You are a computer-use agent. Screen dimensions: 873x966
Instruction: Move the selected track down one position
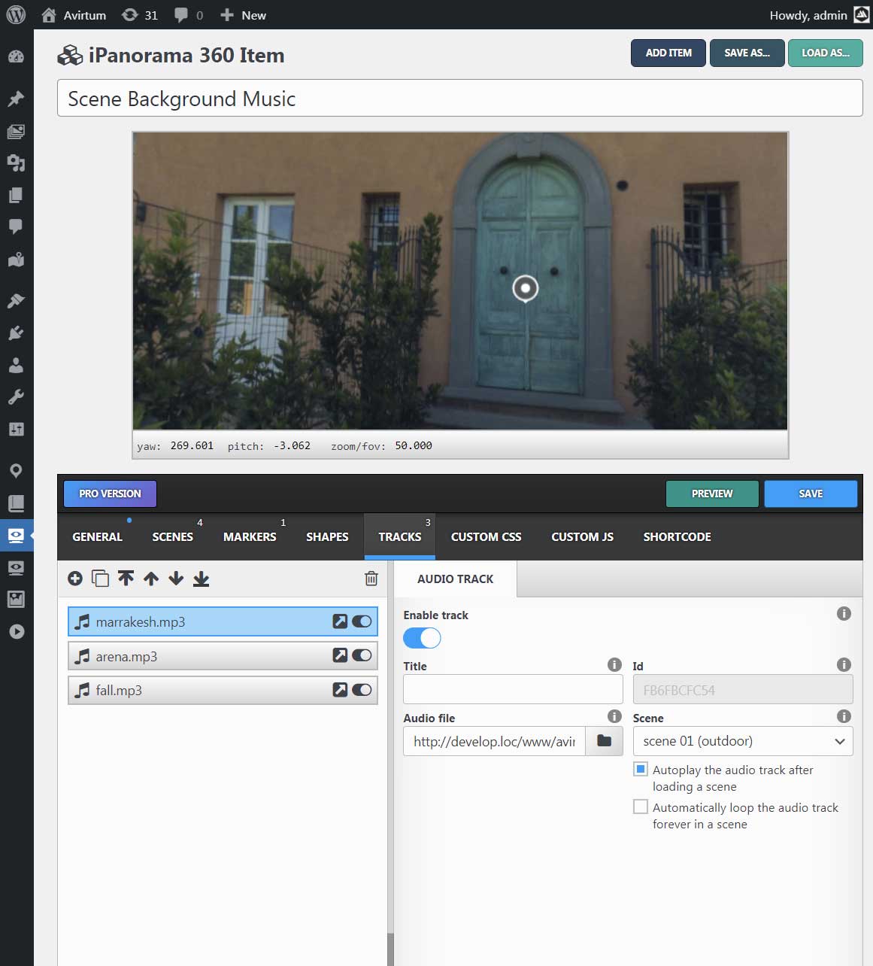[176, 579]
